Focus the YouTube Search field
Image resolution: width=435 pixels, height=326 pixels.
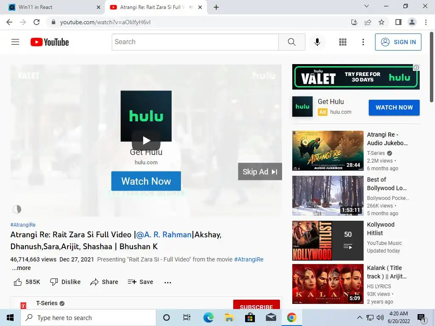[x=195, y=42]
